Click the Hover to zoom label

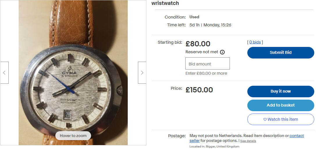coord(73,136)
